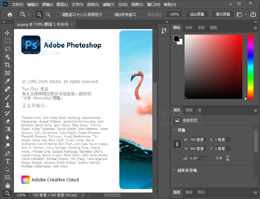Switch to the 通道 tab
Image resolution: width=260 pixels, height=199 pixels.
(x=189, y=192)
